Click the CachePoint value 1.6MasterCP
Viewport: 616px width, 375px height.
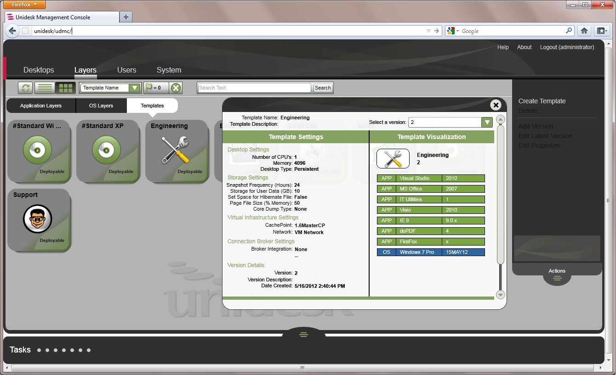(x=310, y=225)
